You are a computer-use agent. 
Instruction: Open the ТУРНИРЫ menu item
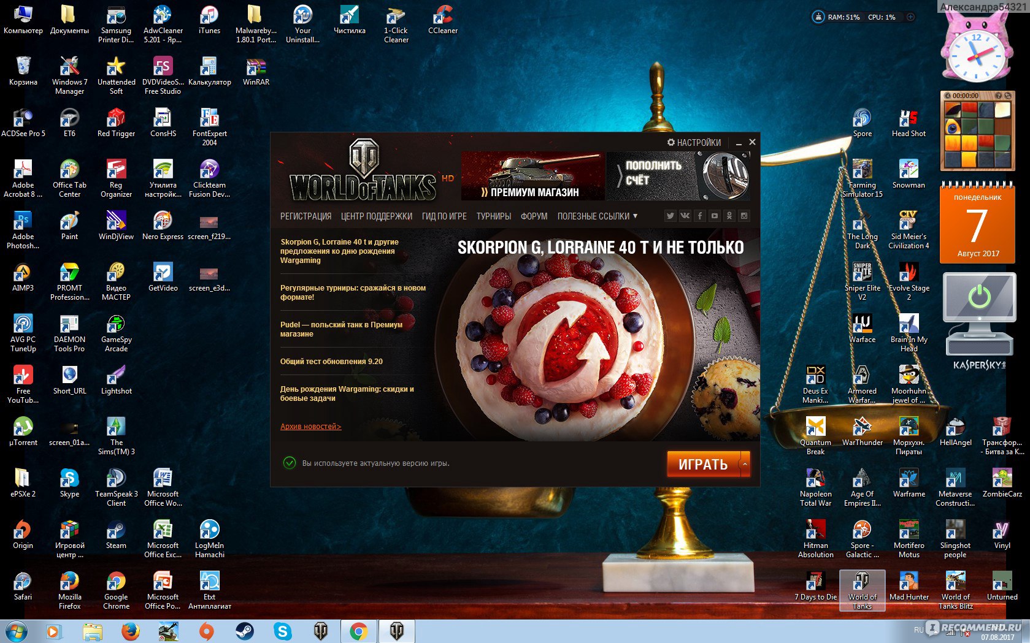click(x=494, y=216)
